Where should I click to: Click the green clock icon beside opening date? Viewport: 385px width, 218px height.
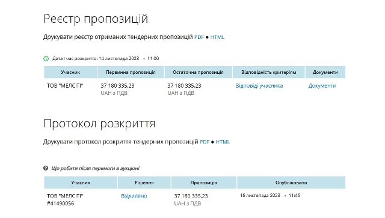46,59
